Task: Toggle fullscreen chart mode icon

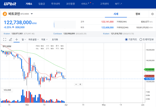Action: [x=5, y=40]
